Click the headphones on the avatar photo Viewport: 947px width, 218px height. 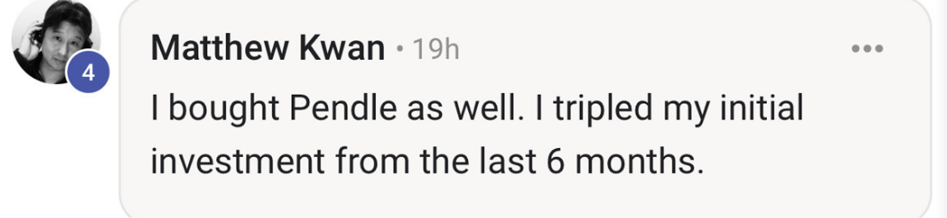pyautogui.click(x=37, y=36)
